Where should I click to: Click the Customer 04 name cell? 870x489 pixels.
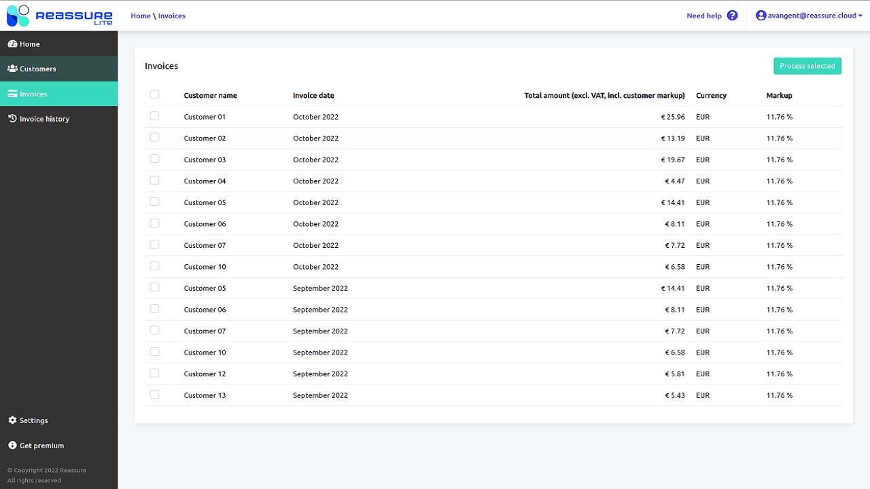point(205,181)
